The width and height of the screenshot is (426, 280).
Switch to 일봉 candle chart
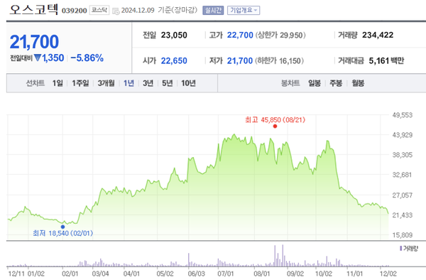[315, 83]
